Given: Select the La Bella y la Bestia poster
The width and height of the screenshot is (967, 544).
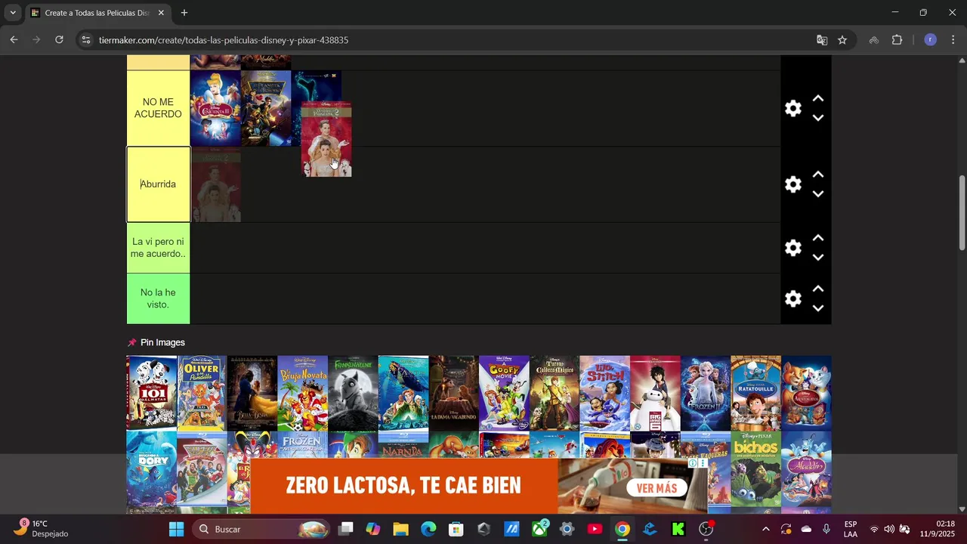Looking at the screenshot, I should point(252,393).
